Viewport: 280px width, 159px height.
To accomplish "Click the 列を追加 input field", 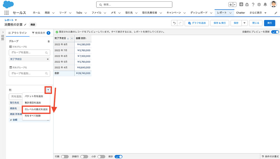I will (16, 96).
